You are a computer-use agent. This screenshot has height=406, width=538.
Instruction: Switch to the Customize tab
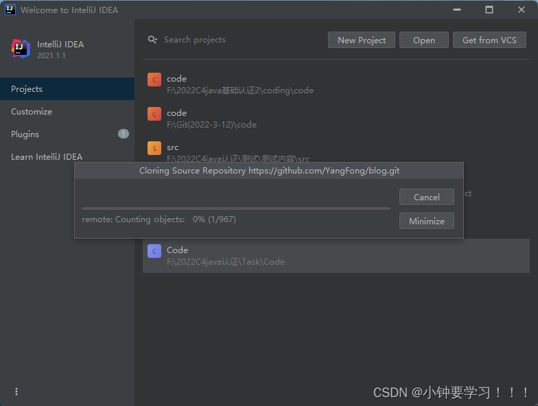point(67,111)
